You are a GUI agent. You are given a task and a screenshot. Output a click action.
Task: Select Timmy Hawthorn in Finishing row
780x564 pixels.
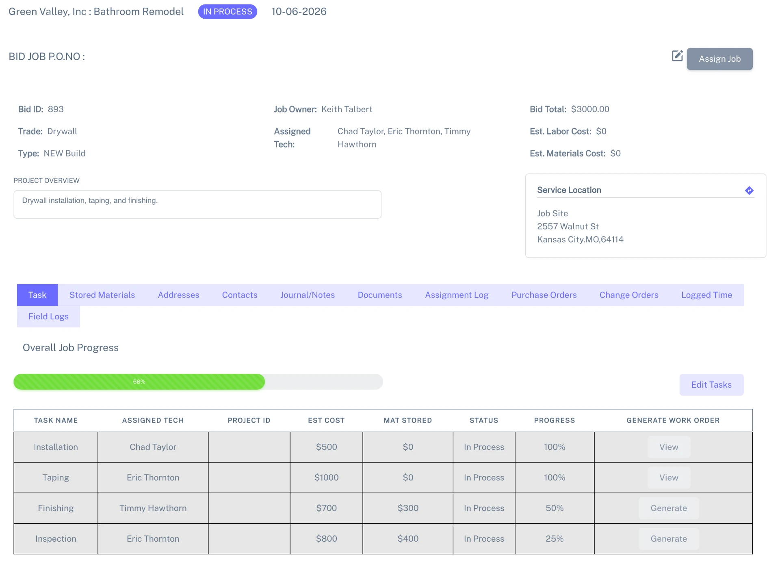point(153,508)
